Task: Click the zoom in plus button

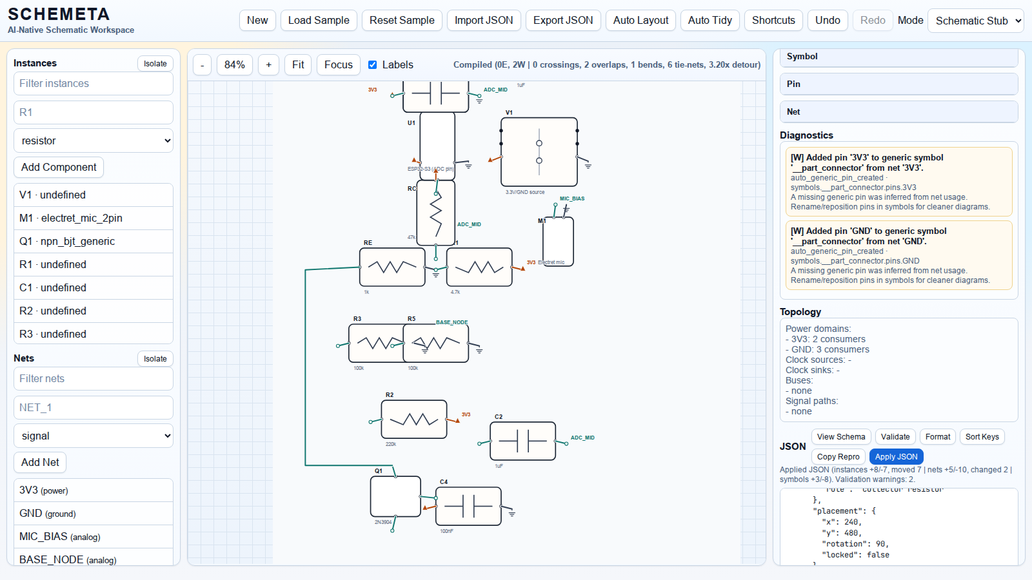Action: point(268,64)
